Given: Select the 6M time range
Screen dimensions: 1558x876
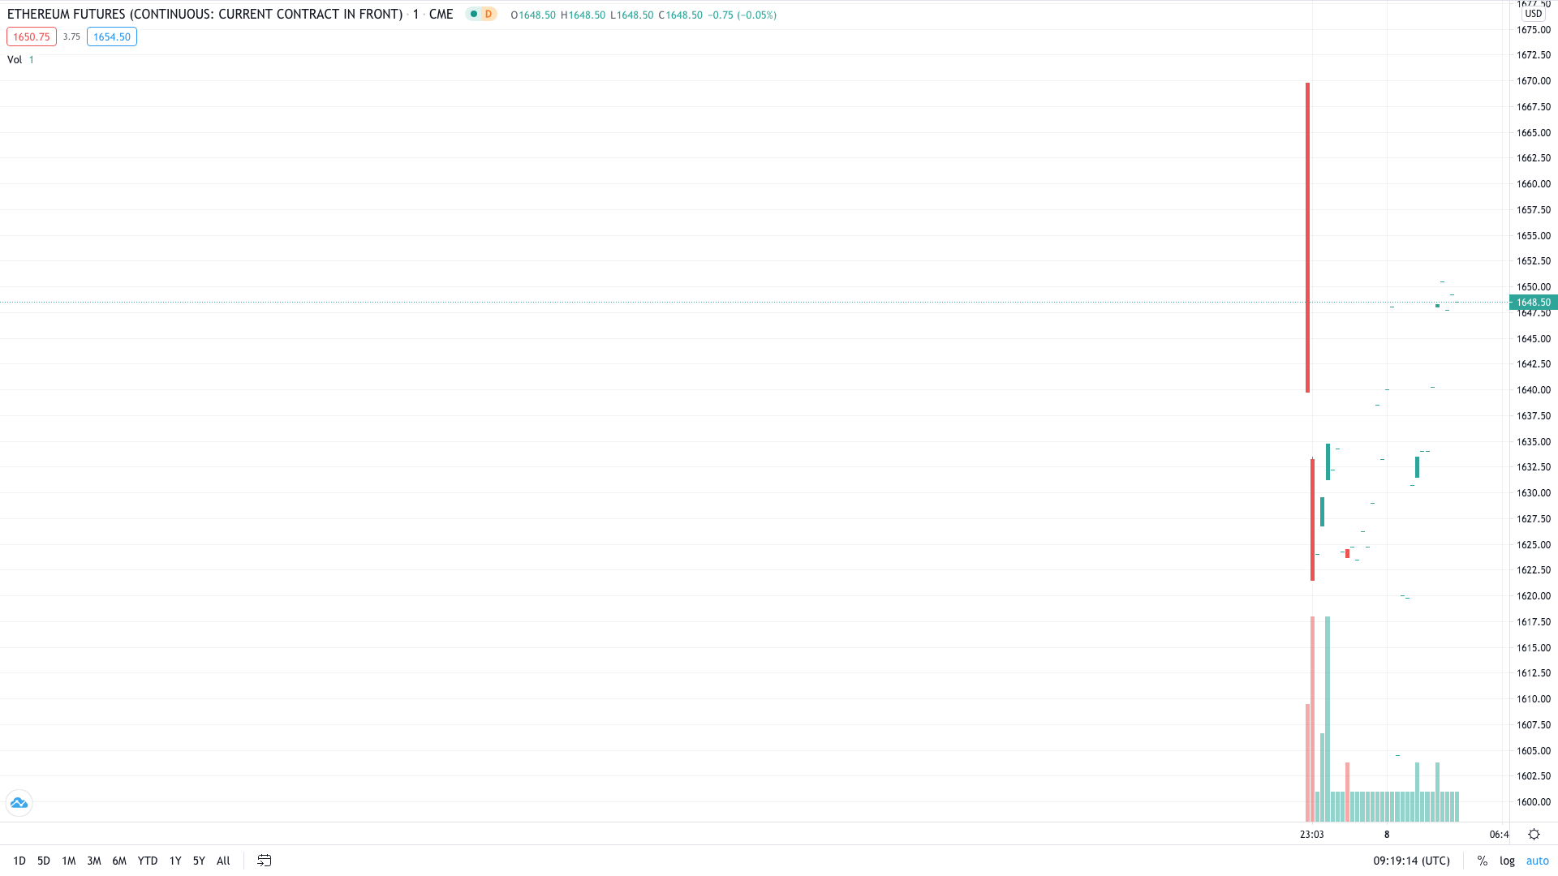Looking at the screenshot, I should click(119, 861).
